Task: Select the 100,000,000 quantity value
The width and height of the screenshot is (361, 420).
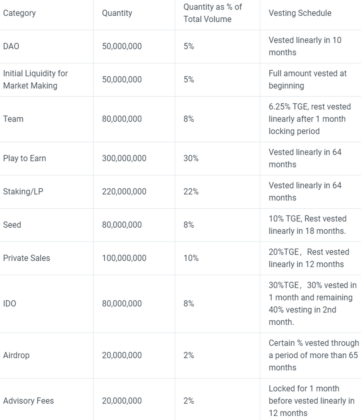Action: [124, 258]
